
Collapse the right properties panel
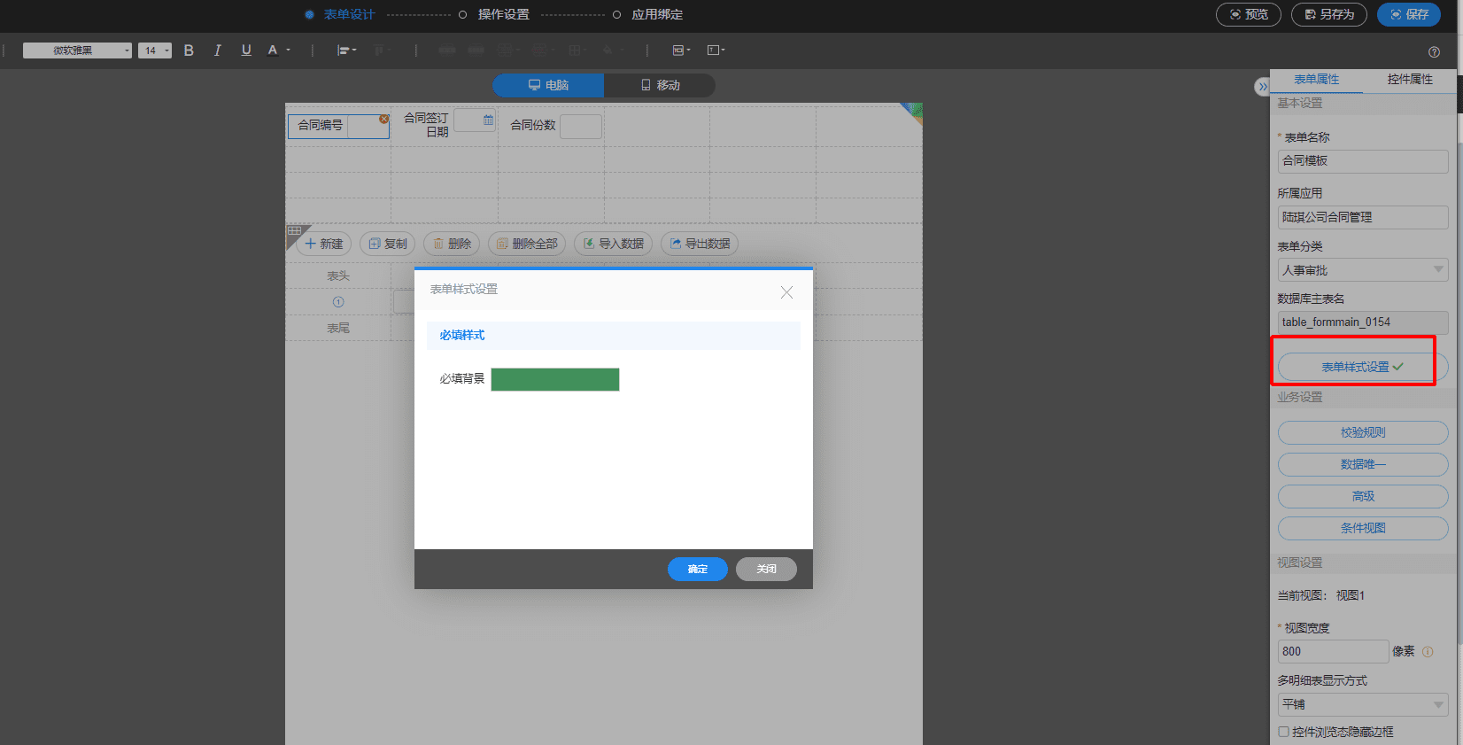point(1262,87)
